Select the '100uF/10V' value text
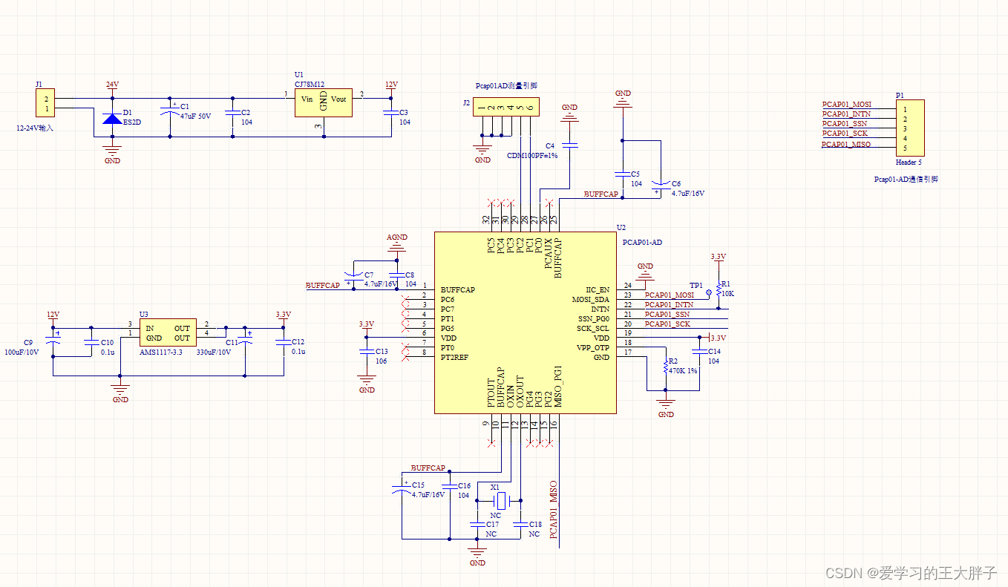Viewport: 1008px width, 587px height. coord(21,352)
